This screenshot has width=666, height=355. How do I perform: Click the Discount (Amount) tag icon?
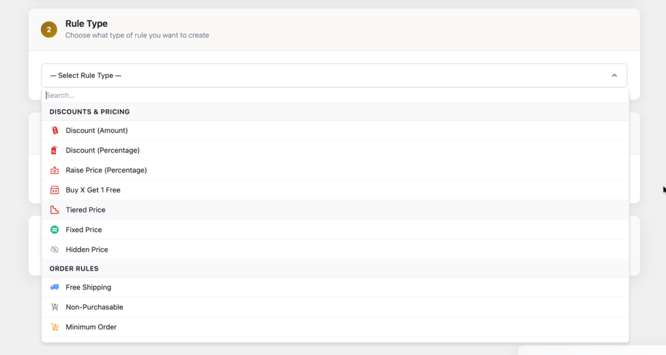pyautogui.click(x=55, y=130)
